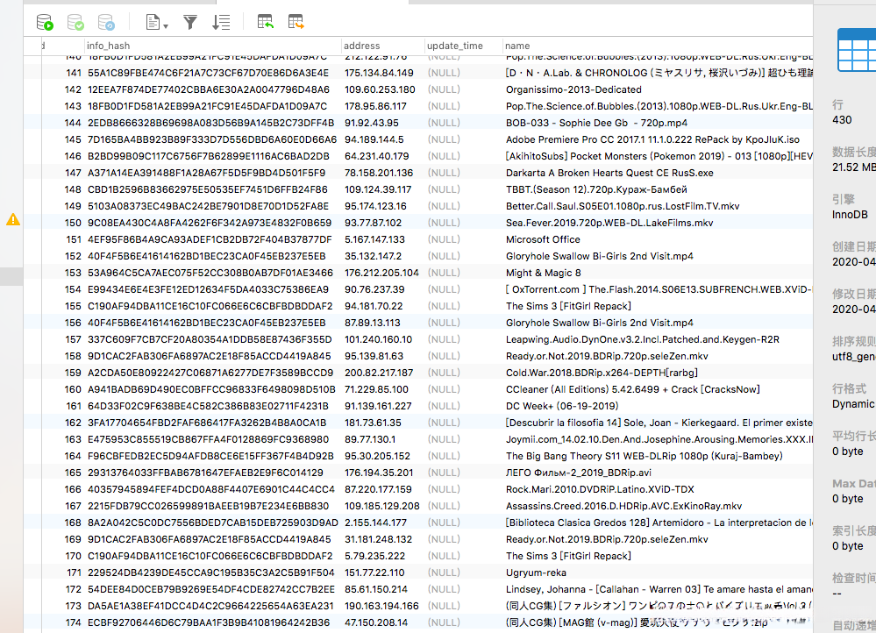Screen dimensions: 876x633
Task: Select 'Assassins.Creed.2016.D.HDRip.AVC.ExKinoRay.mkv'
Action: 623,506
